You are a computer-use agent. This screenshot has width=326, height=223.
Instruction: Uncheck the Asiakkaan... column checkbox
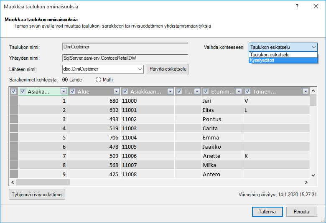pyautogui.click(x=125, y=91)
